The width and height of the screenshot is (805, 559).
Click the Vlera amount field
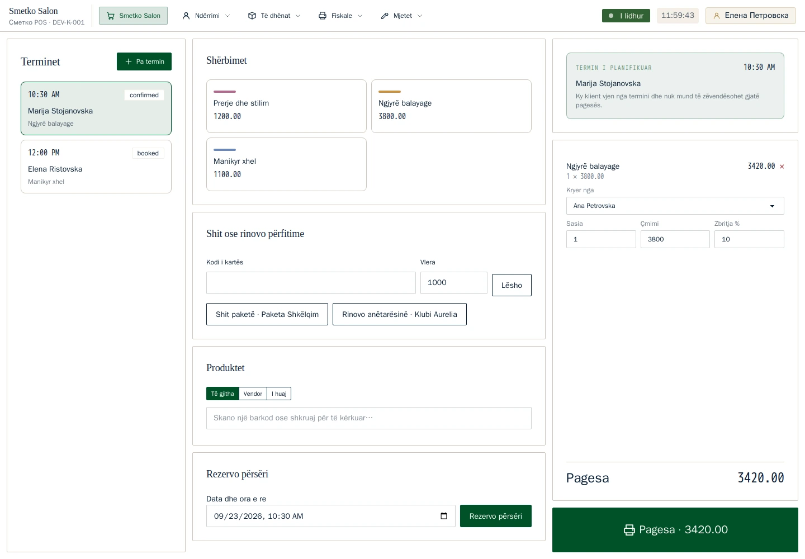tap(454, 283)
